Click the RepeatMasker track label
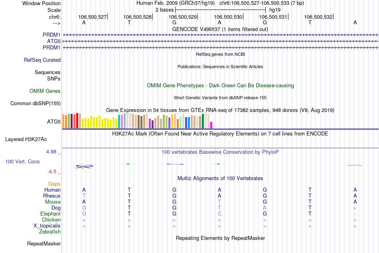 coord(44,243)
